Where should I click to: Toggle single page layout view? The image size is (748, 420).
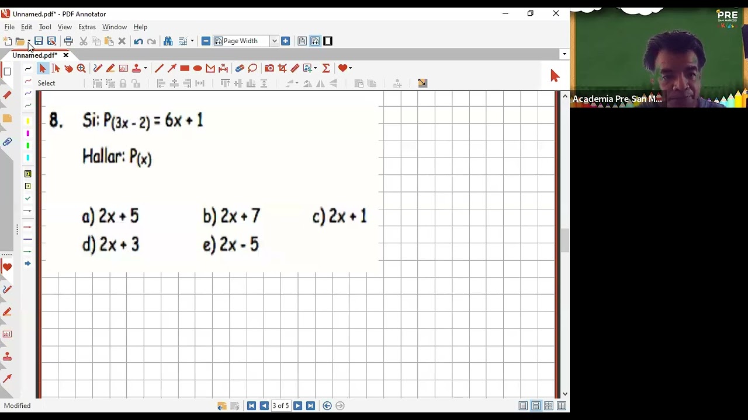tap(523, 406)
